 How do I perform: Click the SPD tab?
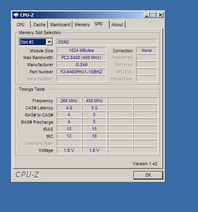(x=101, y=24)
